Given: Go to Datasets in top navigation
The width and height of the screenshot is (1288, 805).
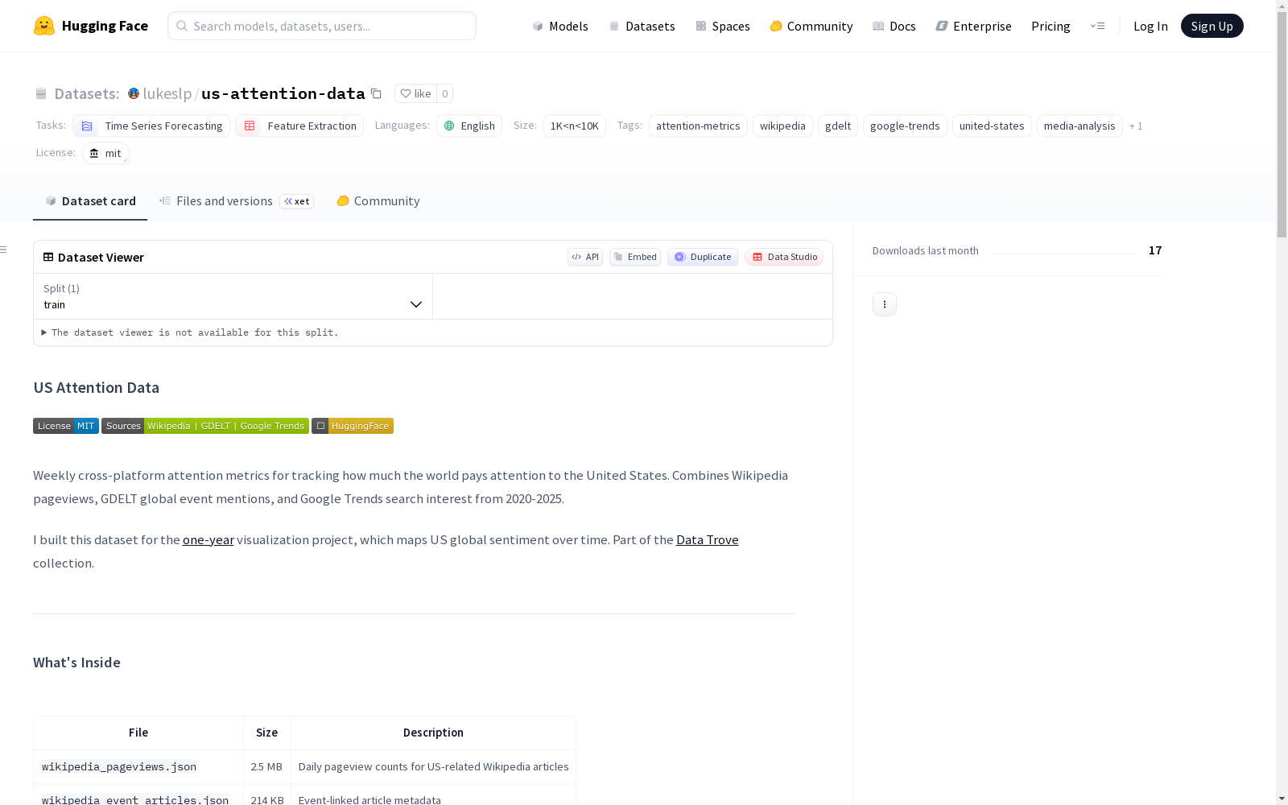Looking at the screenshot, I should [642, 26].
